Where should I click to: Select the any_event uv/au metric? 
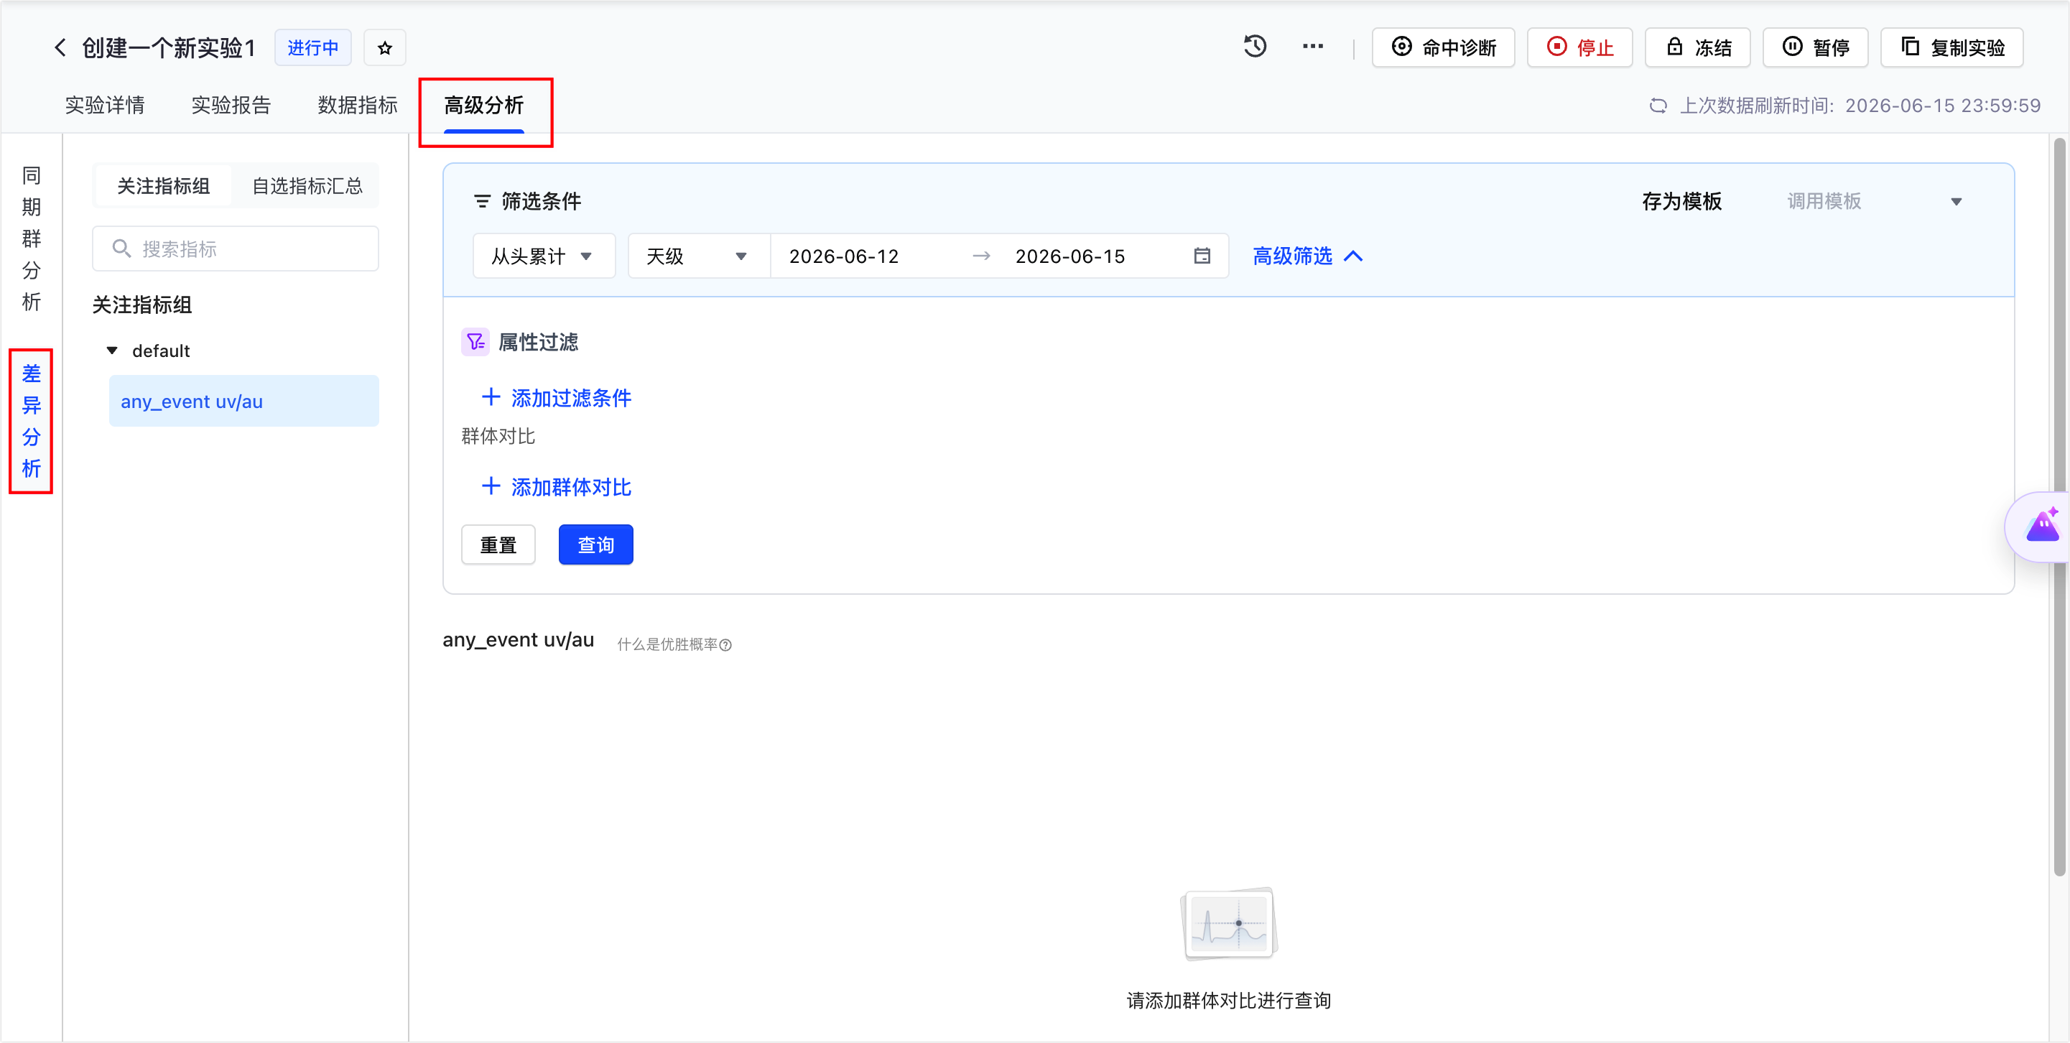pos(243,401)
